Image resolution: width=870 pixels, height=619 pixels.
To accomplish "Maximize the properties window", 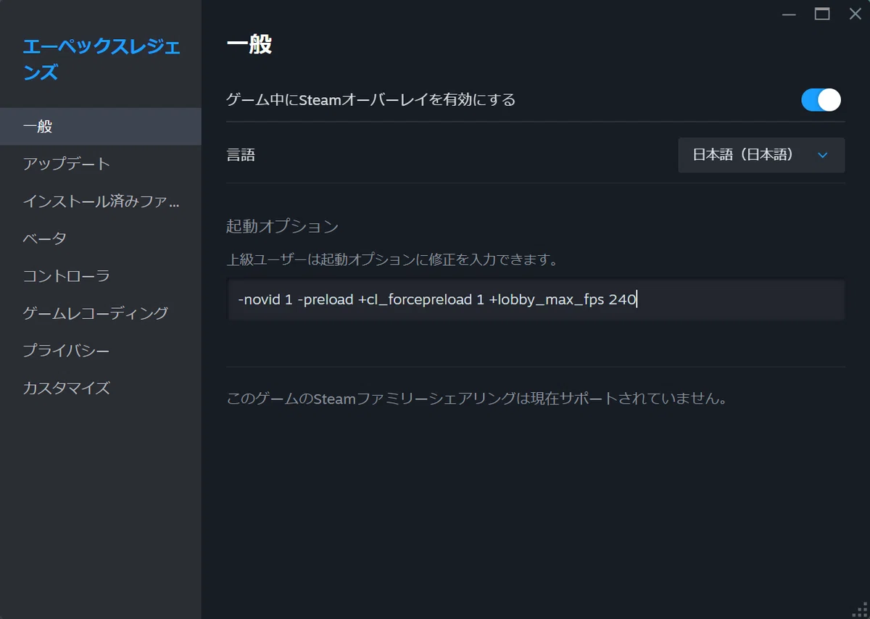I will pyautogui.click(x=822, y=14).
